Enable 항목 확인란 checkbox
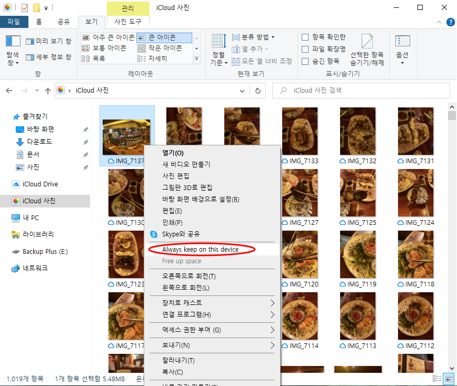The image size is (457, 386). 305,37
